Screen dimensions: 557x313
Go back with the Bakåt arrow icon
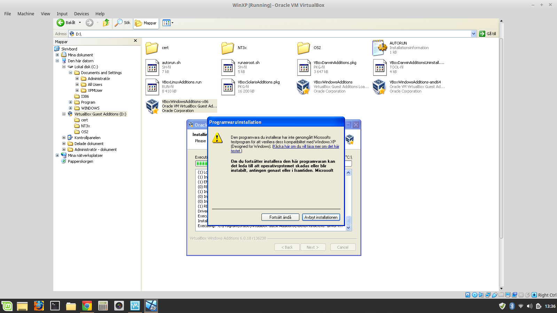tap(60, 23)
